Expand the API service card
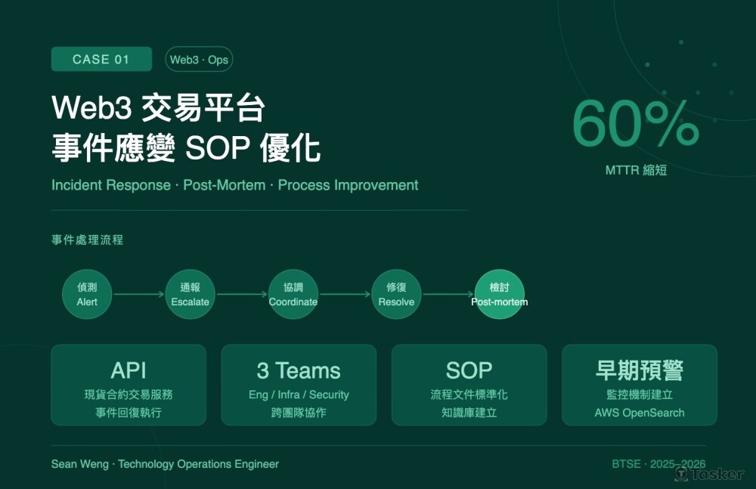The height and width of the screenshot is (489, 756). [x=129, y=385]
